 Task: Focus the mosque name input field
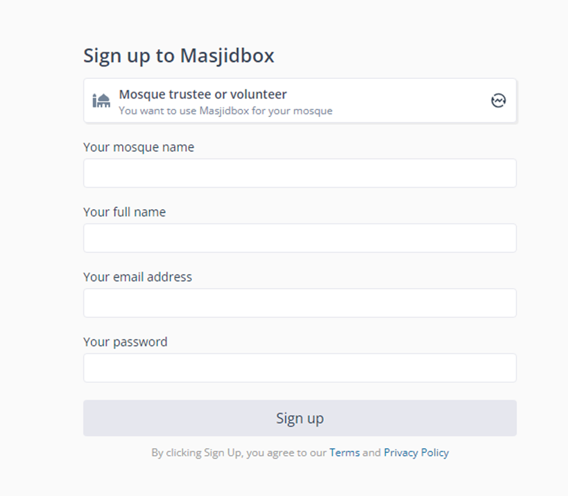point(300,173)
